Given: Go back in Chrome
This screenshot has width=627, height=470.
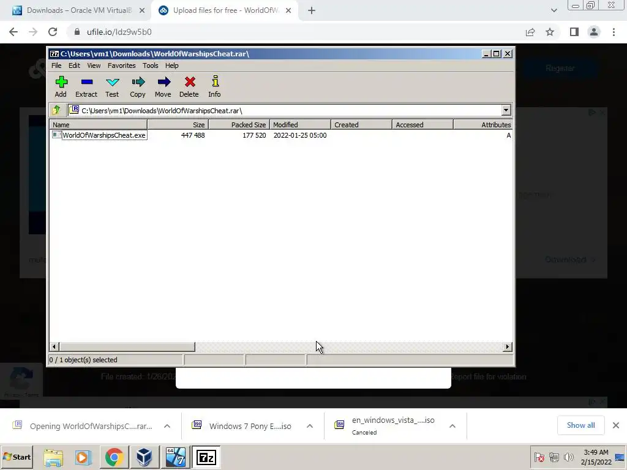Looking at the screenshot, I should [x=13, y=32].
